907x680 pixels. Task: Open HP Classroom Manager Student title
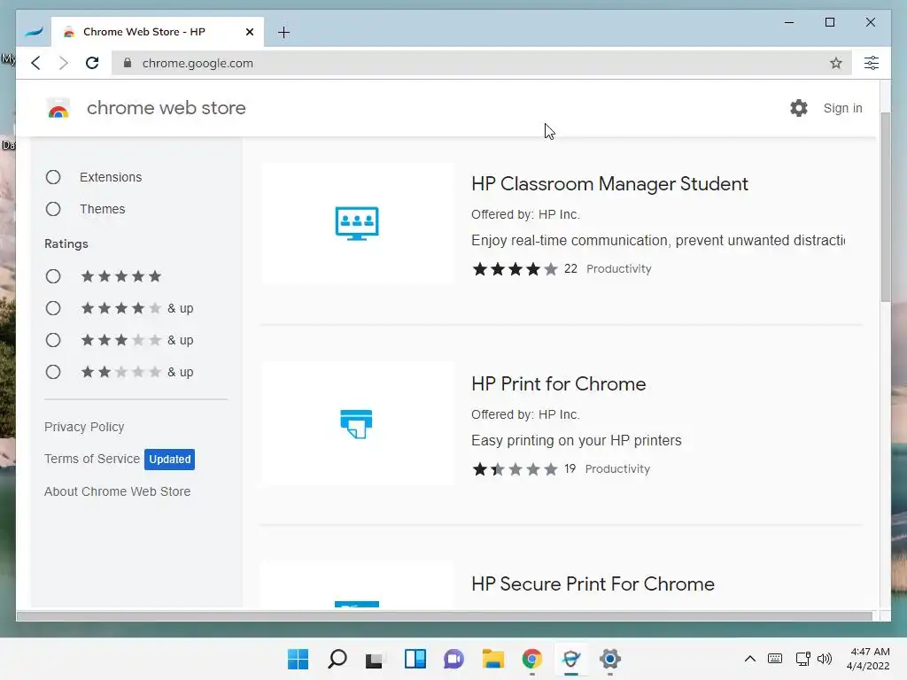pyautogui.click(x=609, y=184)
